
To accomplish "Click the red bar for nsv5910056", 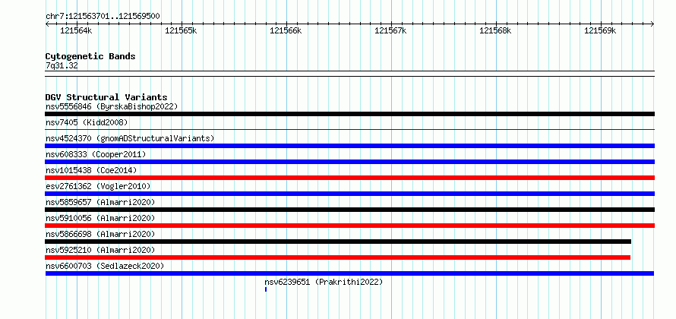I will (349, 226).
